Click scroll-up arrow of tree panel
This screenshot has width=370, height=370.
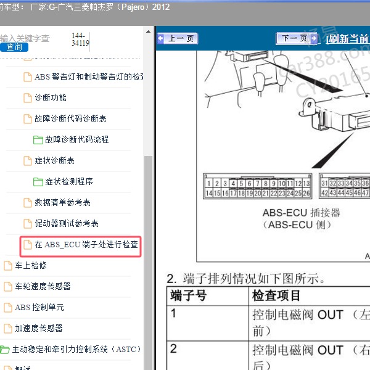tap(148, 31)
